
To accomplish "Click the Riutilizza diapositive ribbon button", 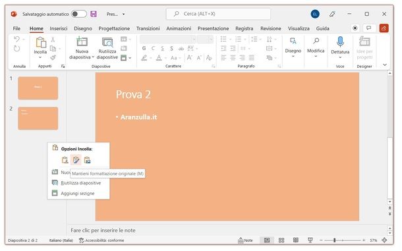I will pyautogui.click(x=107, y=48).
